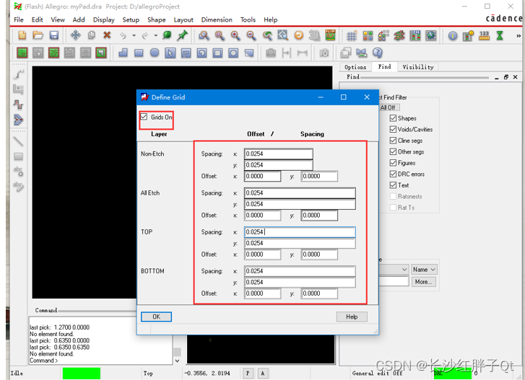
Task: Open the Shape menu
Action: point(157,19)
